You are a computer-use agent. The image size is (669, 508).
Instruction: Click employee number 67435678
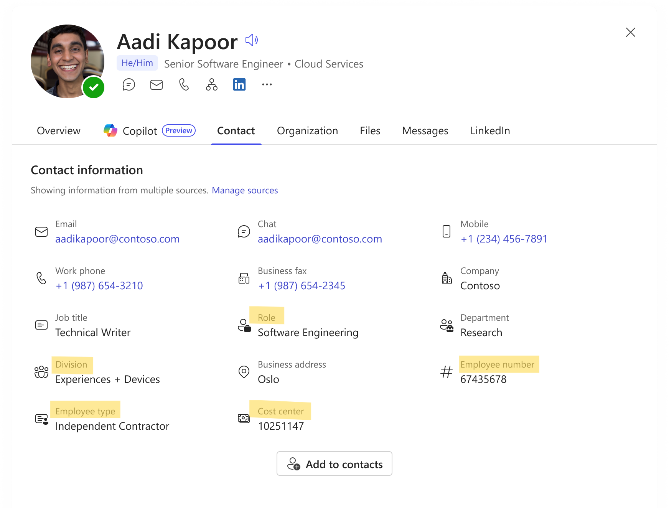pos(483,379)
